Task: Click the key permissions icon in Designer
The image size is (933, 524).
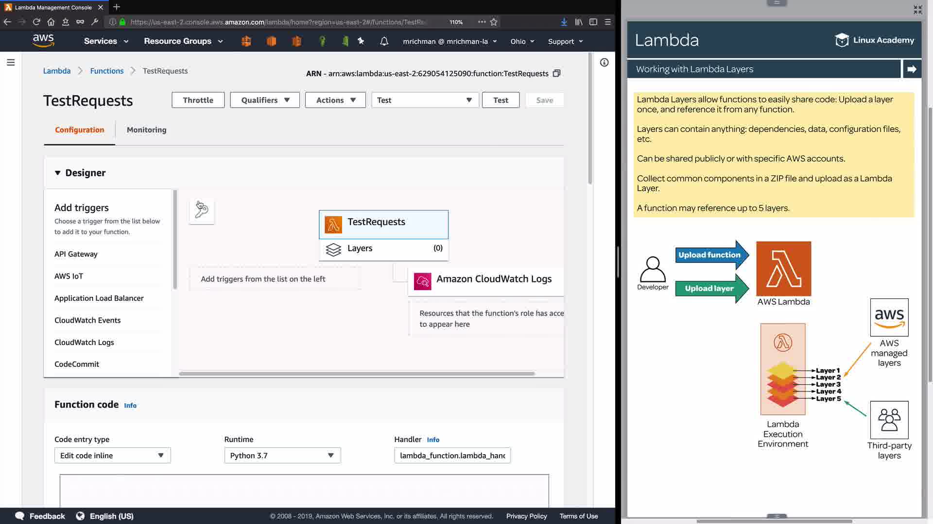Action: tap(202, 210)
